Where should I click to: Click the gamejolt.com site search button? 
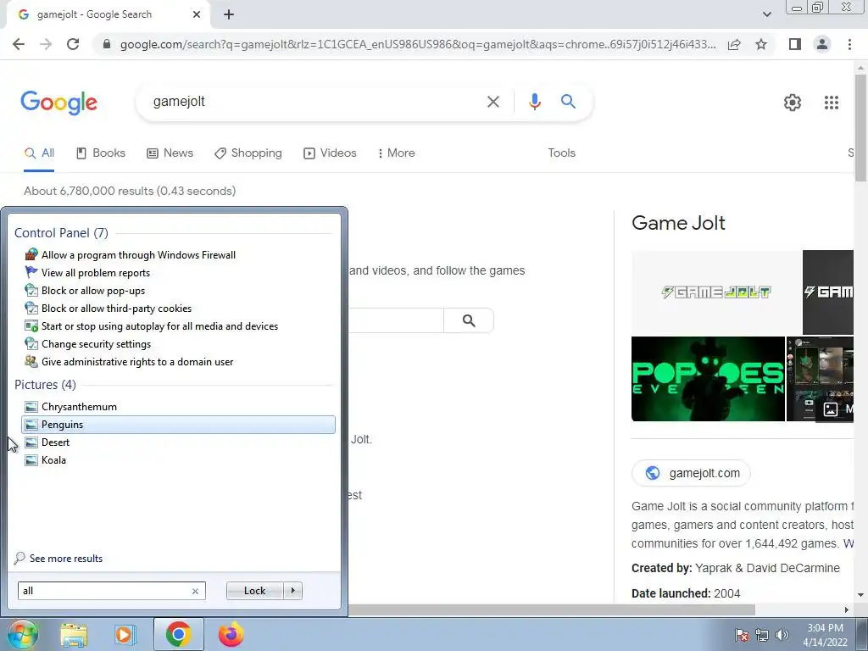point(468,320)
